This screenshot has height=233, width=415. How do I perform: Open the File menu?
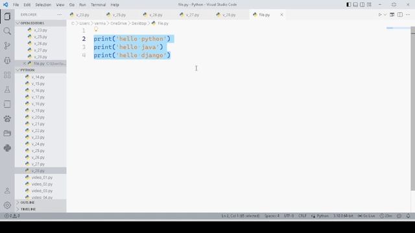click(x=16, y=5)
